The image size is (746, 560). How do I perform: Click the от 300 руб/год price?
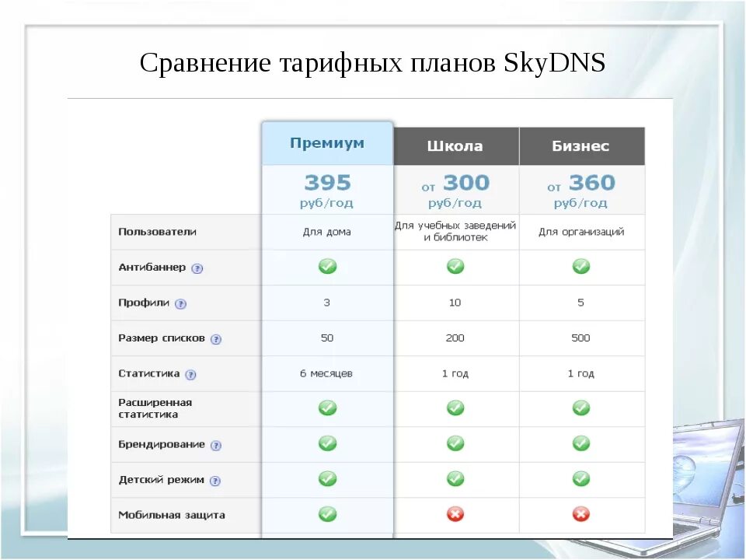(455, 191)
